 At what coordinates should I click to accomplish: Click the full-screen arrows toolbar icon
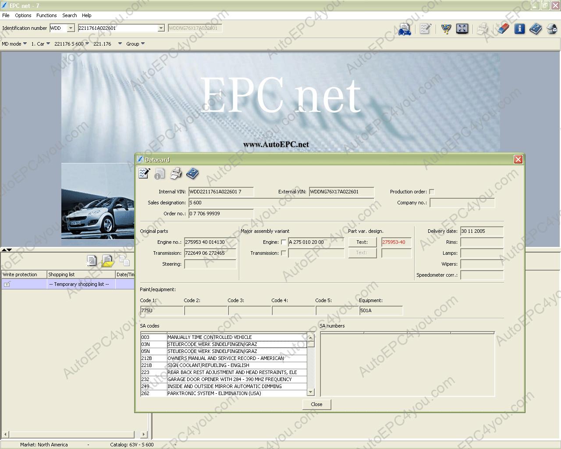[462, 29]
